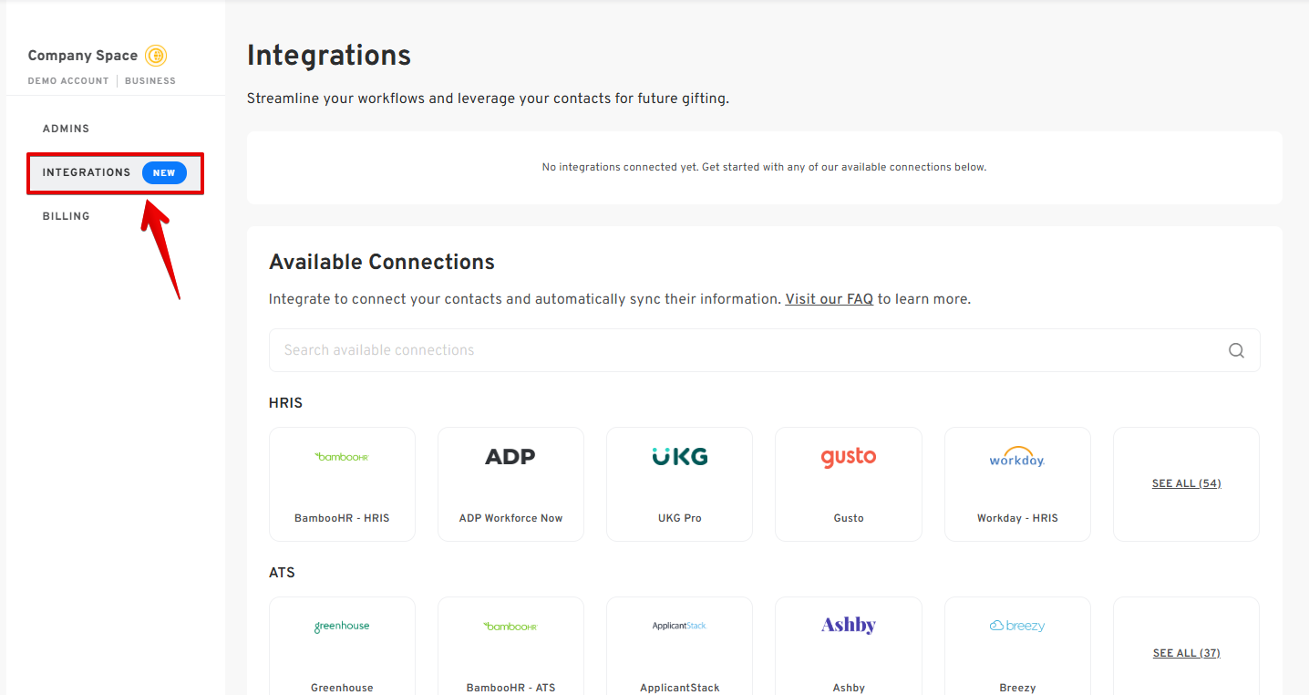Expand ATS list with See All (37)
1309x695 pixels.
pyautogui.click(x=1186, y=653)
